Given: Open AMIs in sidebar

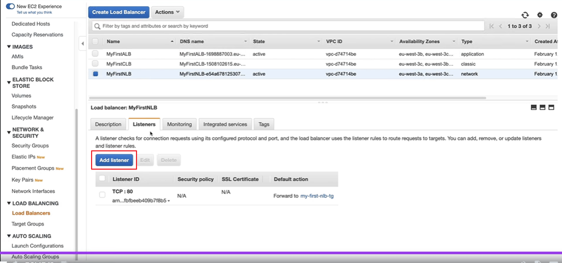Looking at the screenshot, I should click(x=17, y=56).
